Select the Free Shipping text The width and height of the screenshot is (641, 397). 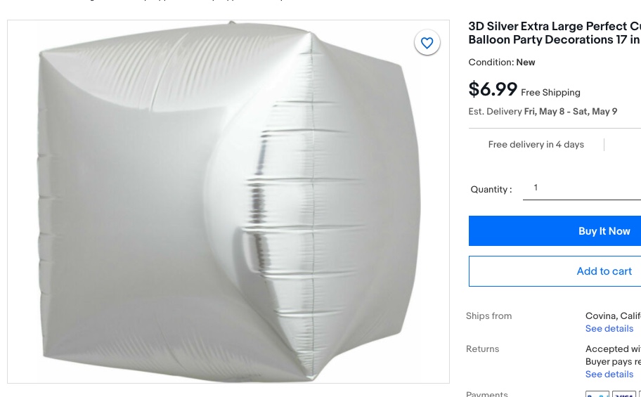(550, 93)
